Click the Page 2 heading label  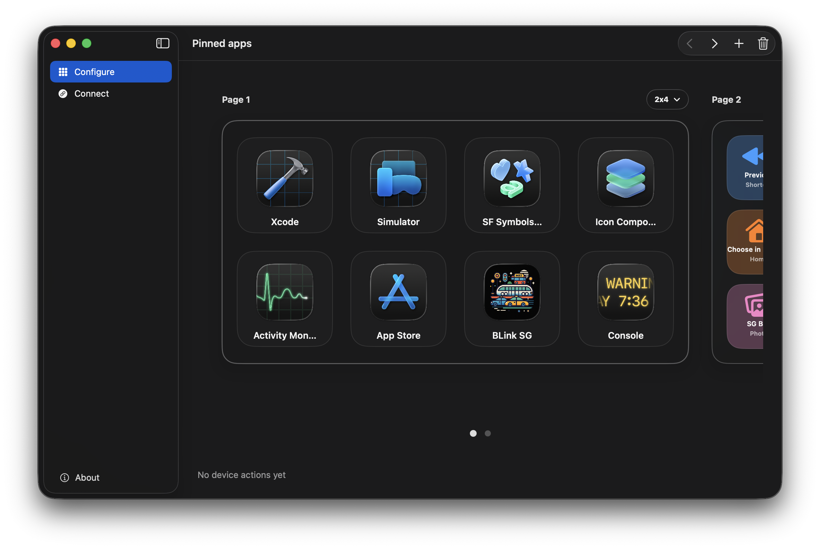pos(726,100)
